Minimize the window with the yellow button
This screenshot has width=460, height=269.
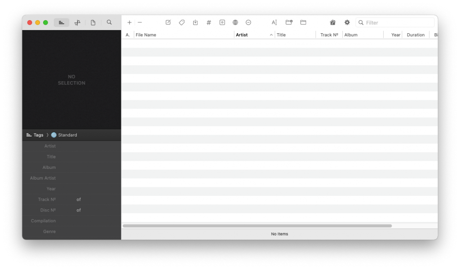(x=38, y=22)
